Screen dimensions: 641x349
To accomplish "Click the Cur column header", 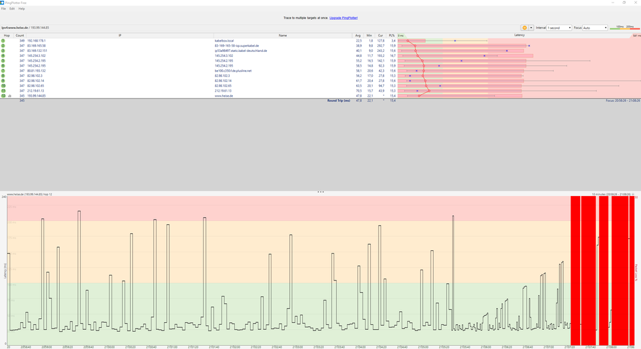I will tap(380, 35).
